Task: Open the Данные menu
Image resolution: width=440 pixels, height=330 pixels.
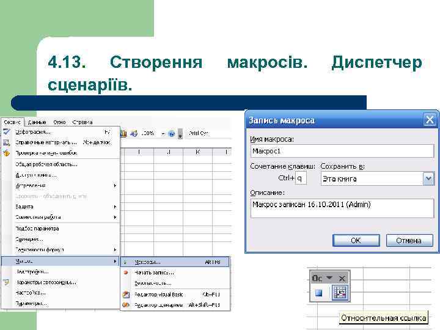Action: point(37,122)
